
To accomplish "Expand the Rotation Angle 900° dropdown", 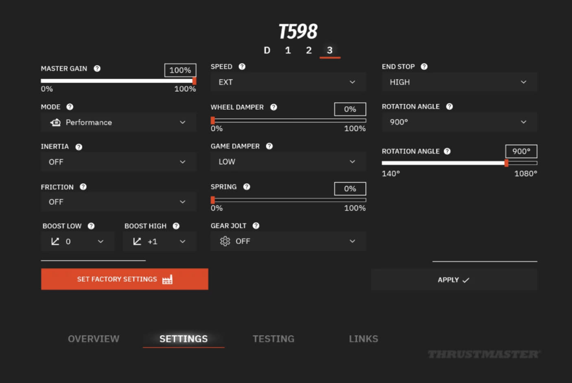I will coord(459,122).
